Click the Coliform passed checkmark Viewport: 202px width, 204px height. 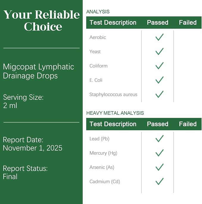click(x=159, y=66)
